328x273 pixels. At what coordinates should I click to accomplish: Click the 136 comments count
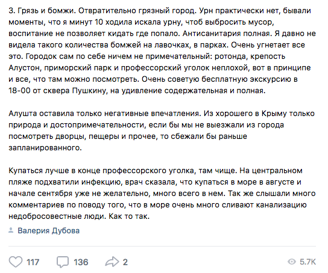[x=81, y=262]
